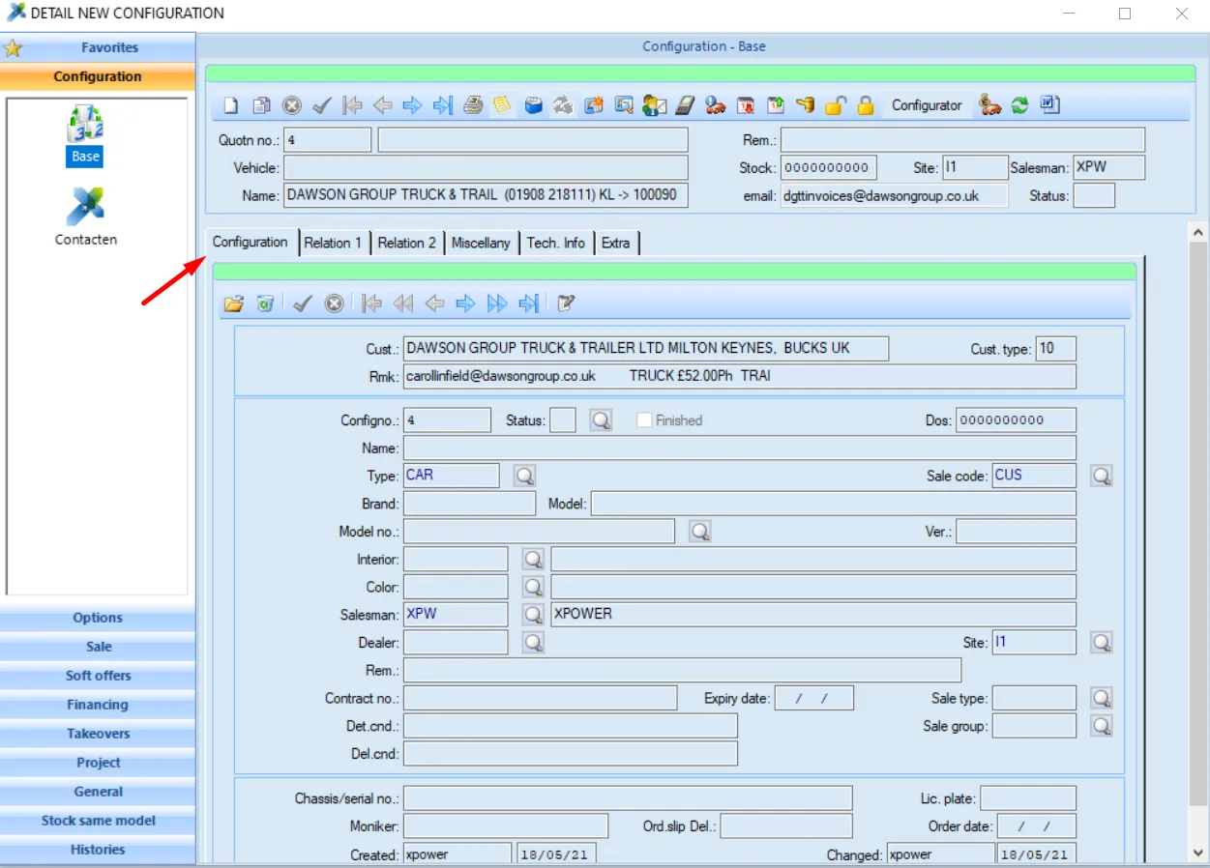Click the magnifier search icon in main toolbar
Viewport: 1210px width, 868px height.
point(624,106)
